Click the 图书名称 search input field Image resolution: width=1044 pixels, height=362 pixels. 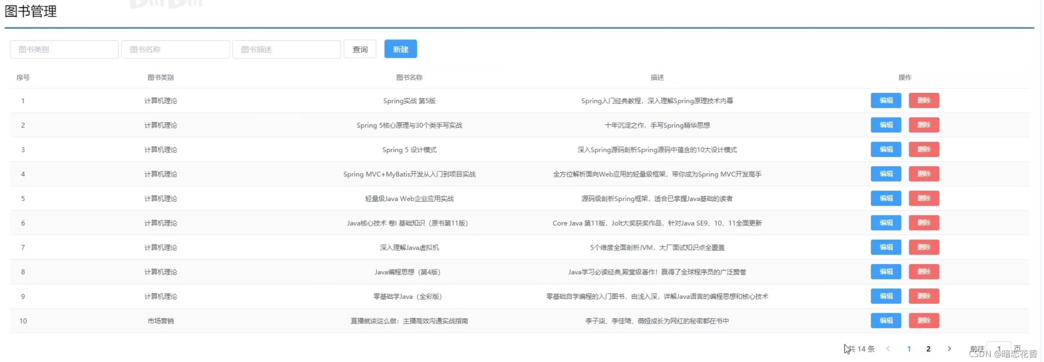click(x=175, y=50)
